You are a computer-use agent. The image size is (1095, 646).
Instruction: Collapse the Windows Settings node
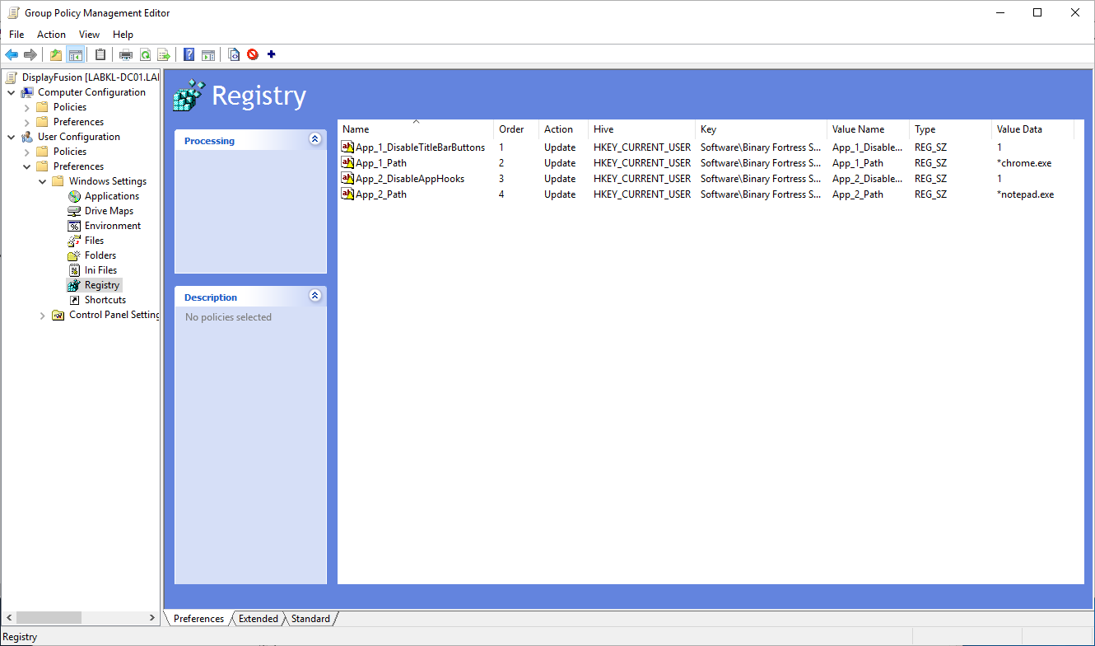(x=43, y=181)
